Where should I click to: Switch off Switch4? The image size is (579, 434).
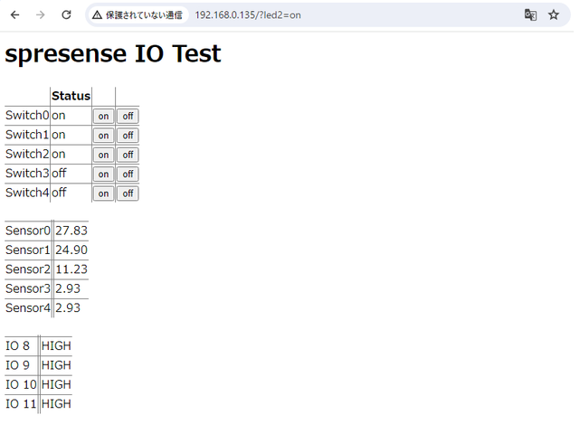[128, 193]
